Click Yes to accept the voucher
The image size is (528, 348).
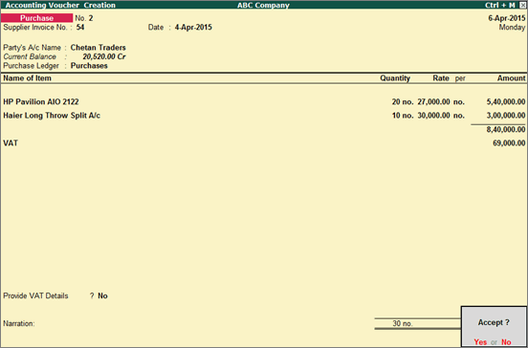(x=480, y=342)
